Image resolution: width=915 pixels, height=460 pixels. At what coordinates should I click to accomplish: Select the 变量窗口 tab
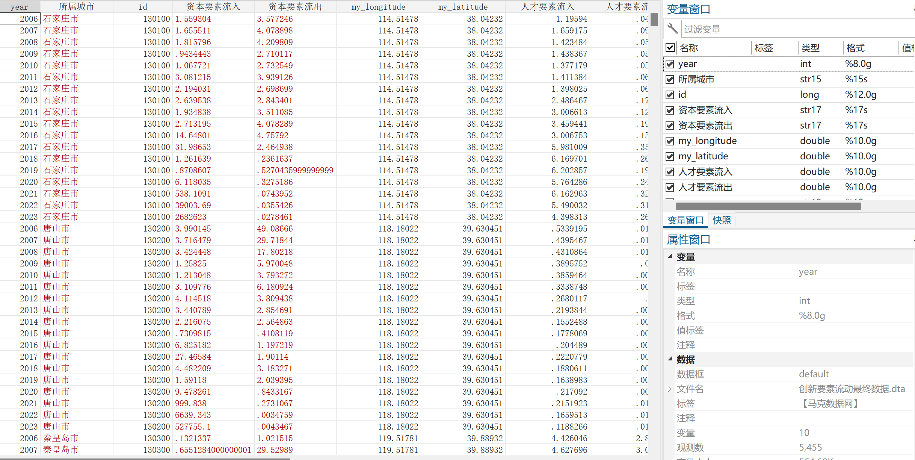685,220
